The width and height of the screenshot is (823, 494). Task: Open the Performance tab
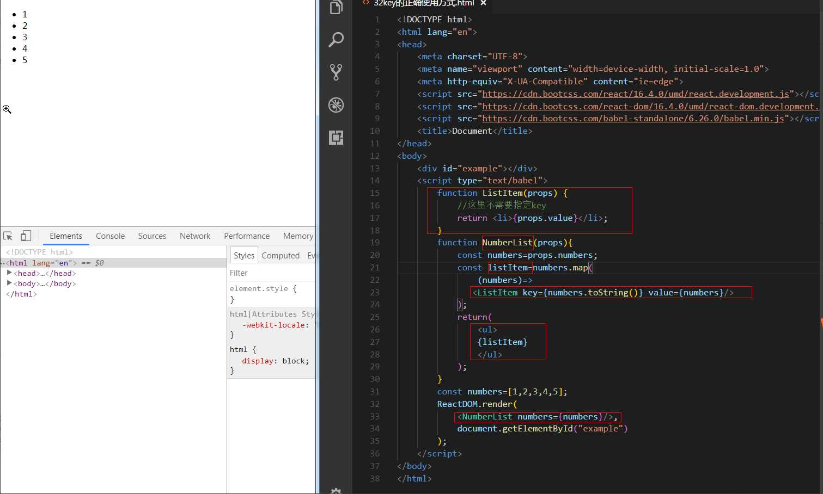click(247, 236)
